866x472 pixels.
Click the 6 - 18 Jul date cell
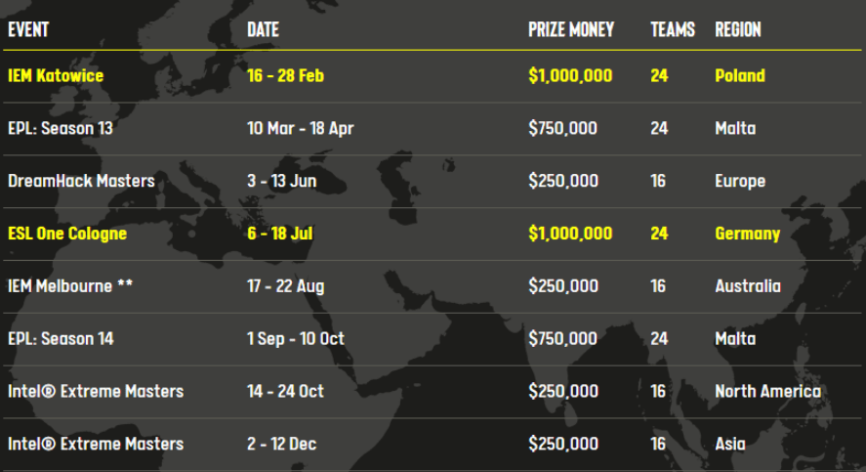pyautogui.click(x=280, y=235)
